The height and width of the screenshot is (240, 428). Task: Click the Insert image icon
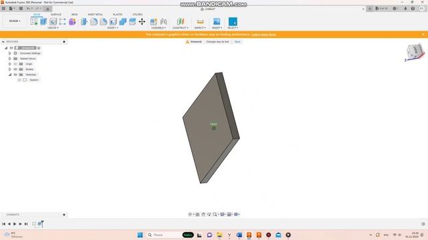point(217,21)
